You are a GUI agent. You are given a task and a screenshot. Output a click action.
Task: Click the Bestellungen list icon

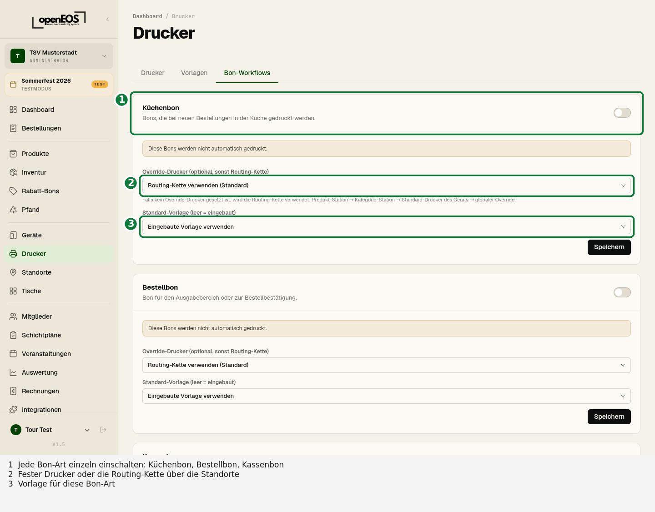13,128
